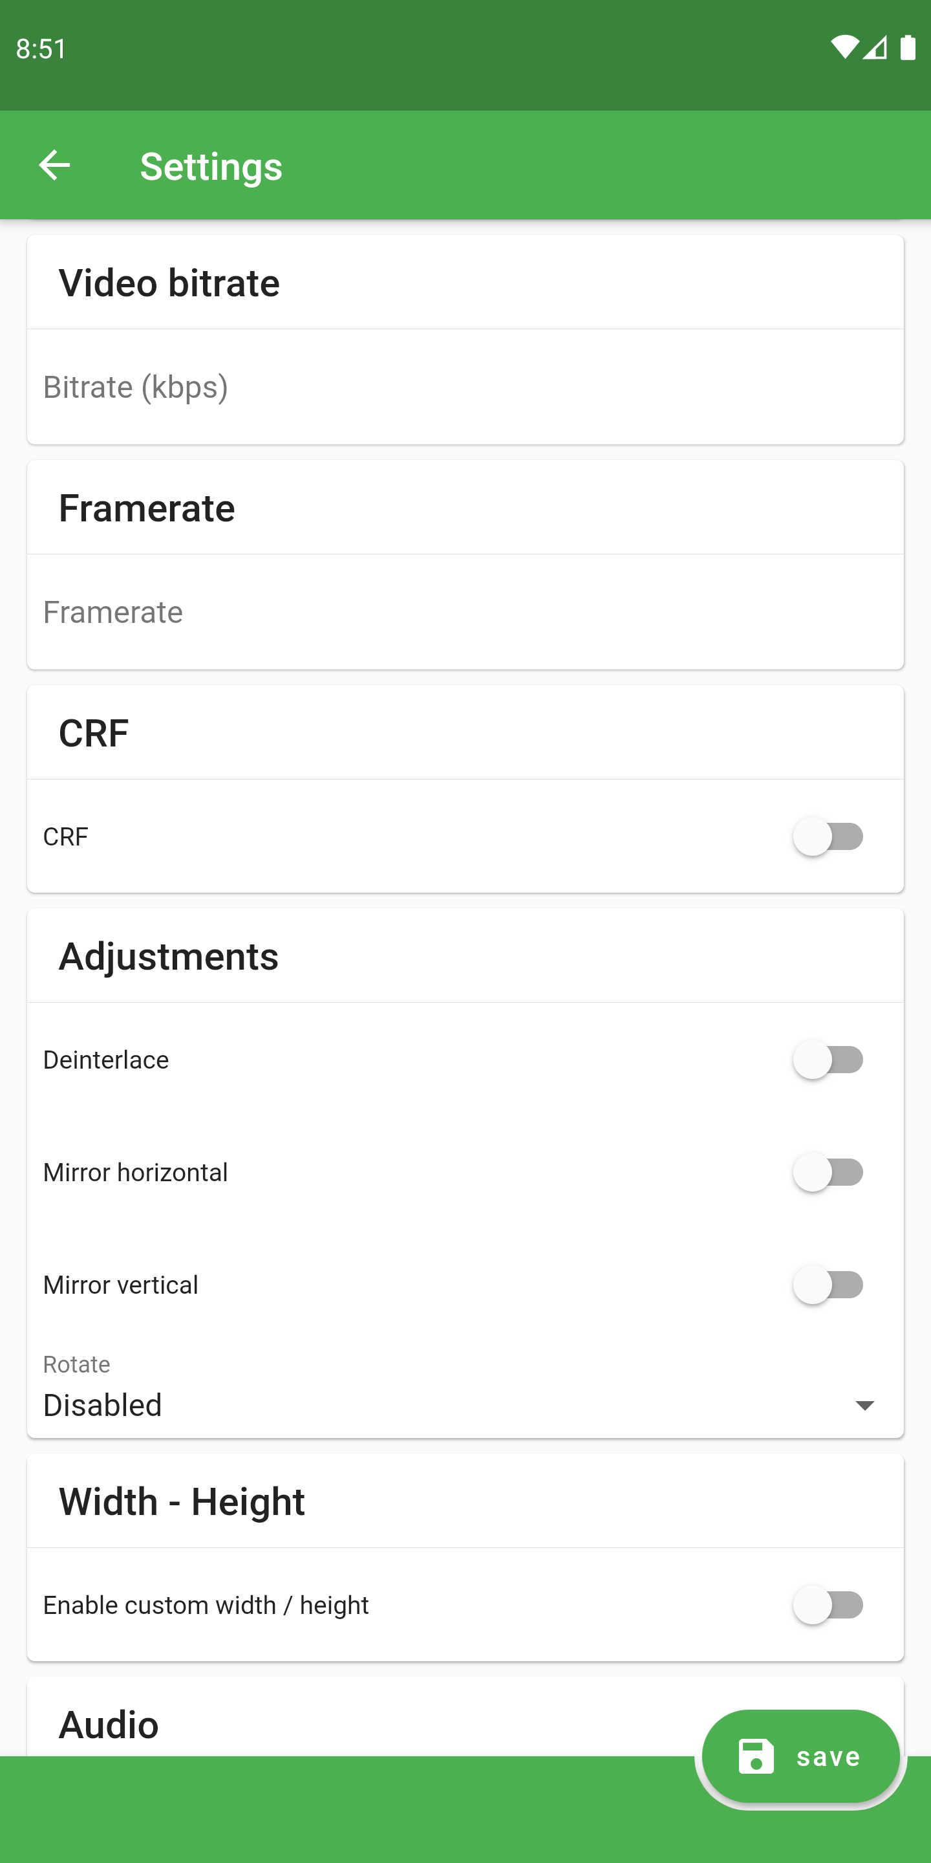Tap the battery status icon
Screen dimensions: 931x1863
point(907,48)
